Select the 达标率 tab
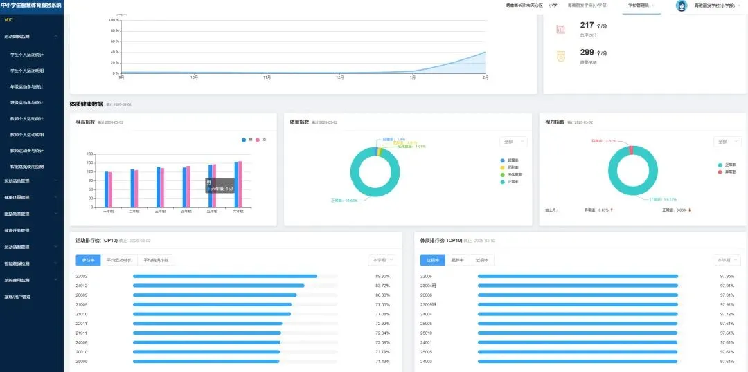The width and height of the screenshot is (748, 372). pos(433,260)
